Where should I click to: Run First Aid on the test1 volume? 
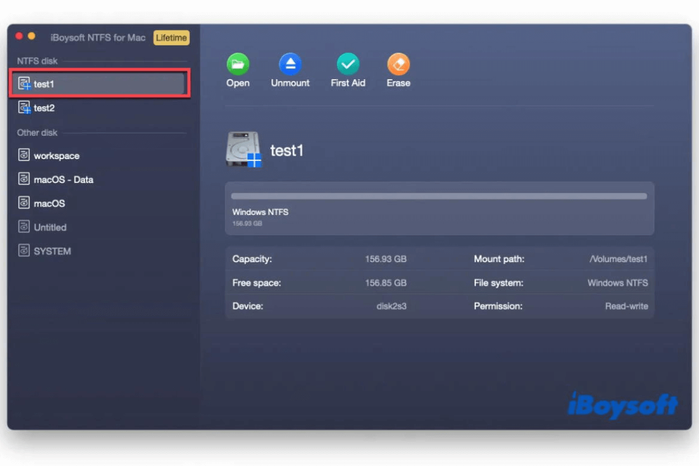point(347,64)
